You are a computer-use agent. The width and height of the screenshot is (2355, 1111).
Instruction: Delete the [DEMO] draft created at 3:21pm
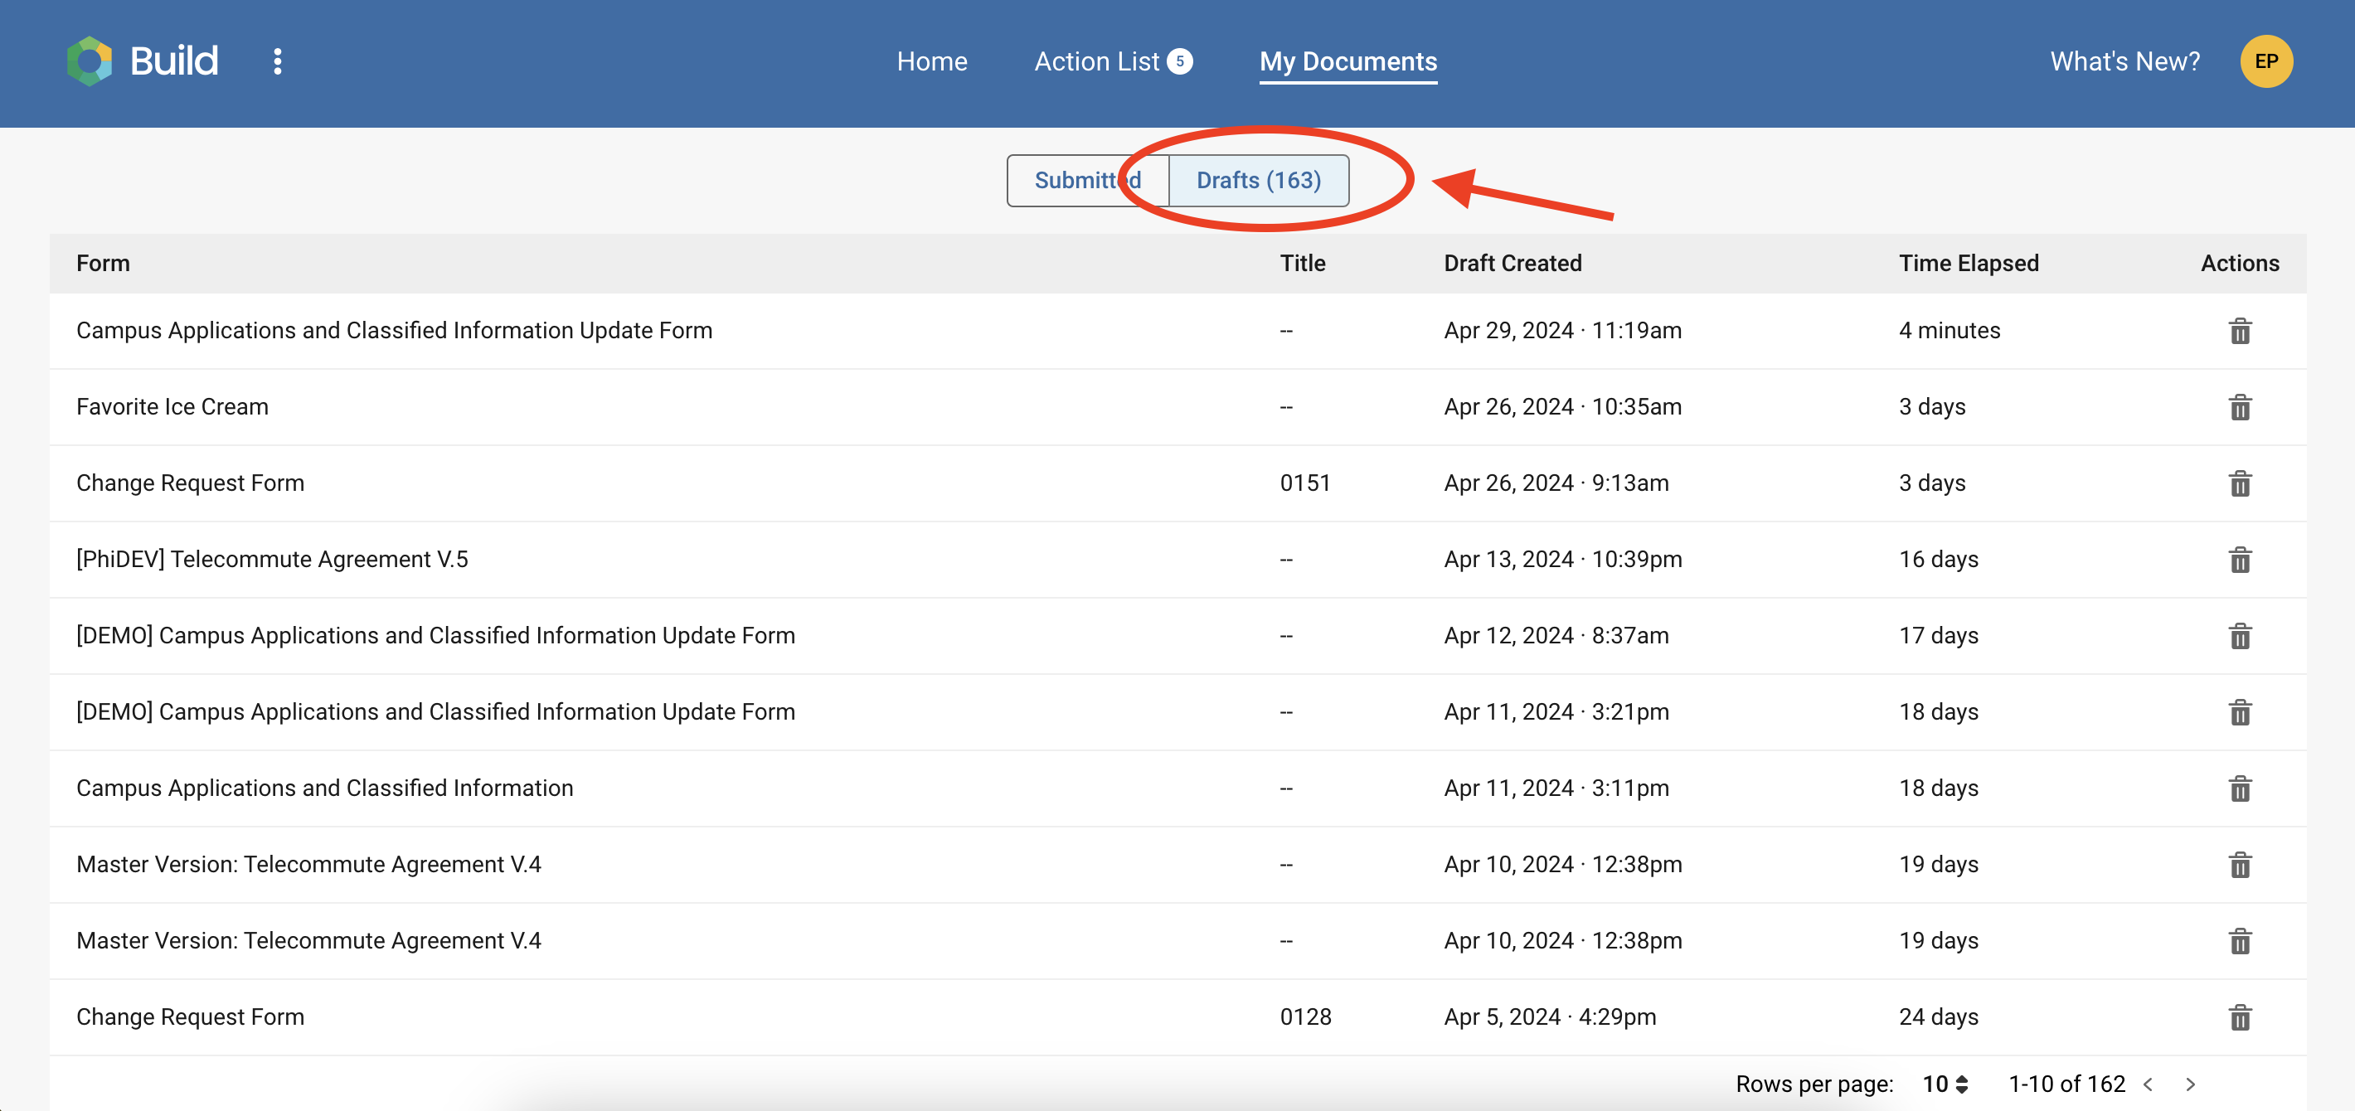(2240, 712)
